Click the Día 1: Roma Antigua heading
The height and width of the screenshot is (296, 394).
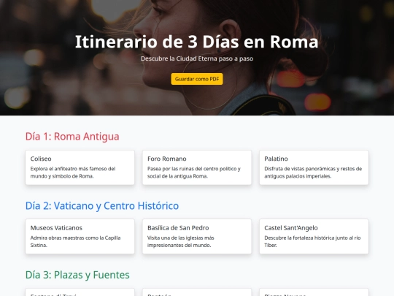click(x=72, y=137)
